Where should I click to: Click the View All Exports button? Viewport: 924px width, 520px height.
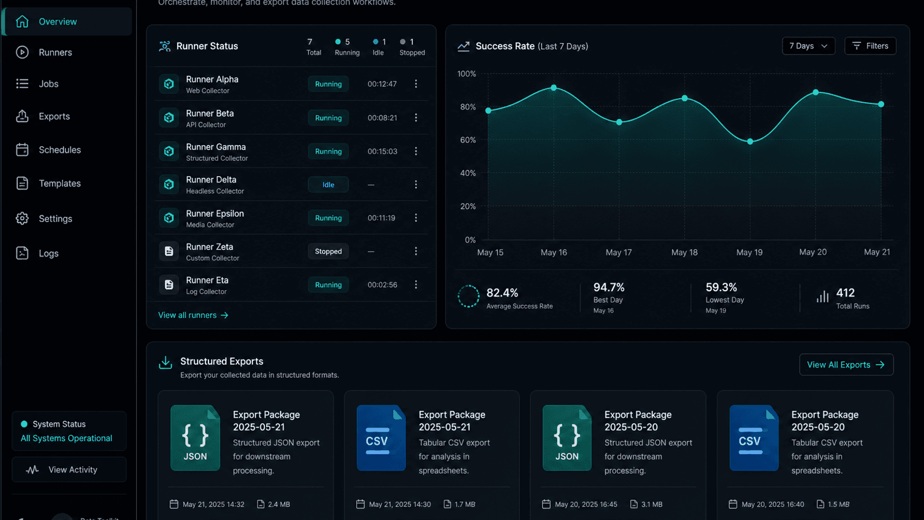847,365
